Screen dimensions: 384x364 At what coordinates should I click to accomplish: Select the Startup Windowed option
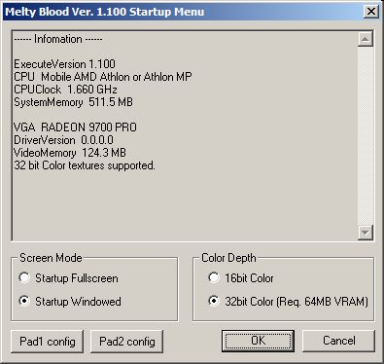[70, 302]
